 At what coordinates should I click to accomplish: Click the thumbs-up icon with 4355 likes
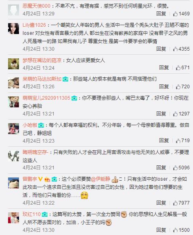pyautogui.click(x=175, y=49)
